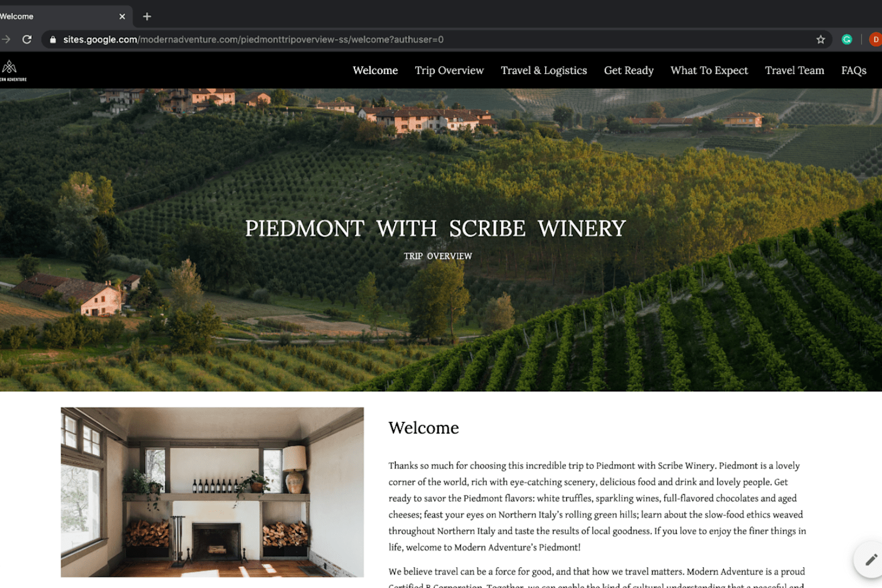Open the Grammarly extension icon
The width and height of the screenshot is (882, 588).
pos(847,39)
